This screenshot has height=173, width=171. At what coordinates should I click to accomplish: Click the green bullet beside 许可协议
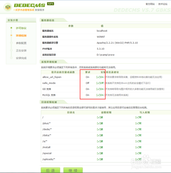click(x=11, y=28)
